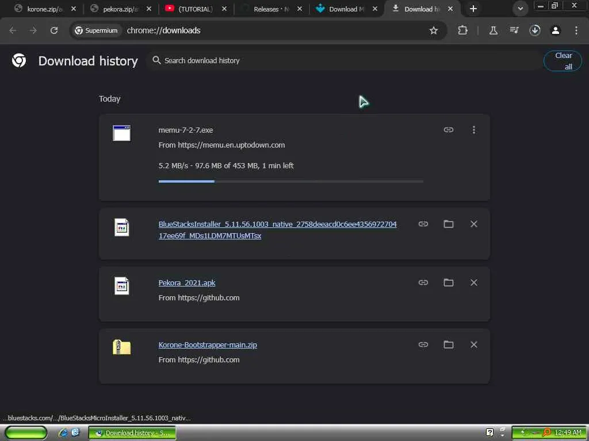Open the Korone-Bootstrapper-main.zip link

coord(208,345)
